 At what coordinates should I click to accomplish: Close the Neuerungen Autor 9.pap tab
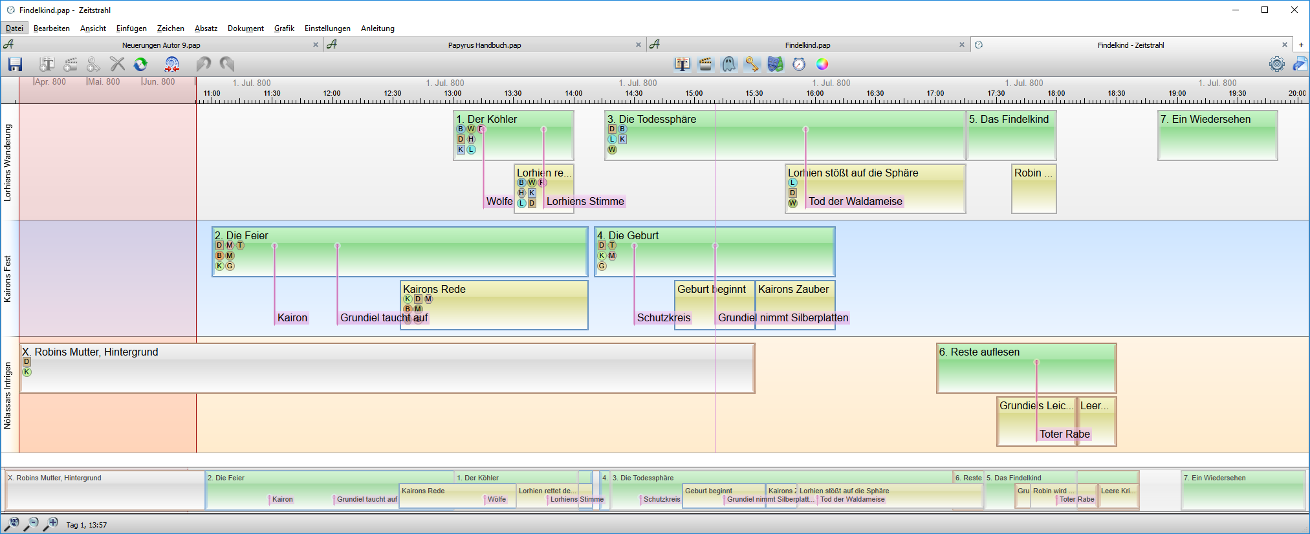click(316, 45)
